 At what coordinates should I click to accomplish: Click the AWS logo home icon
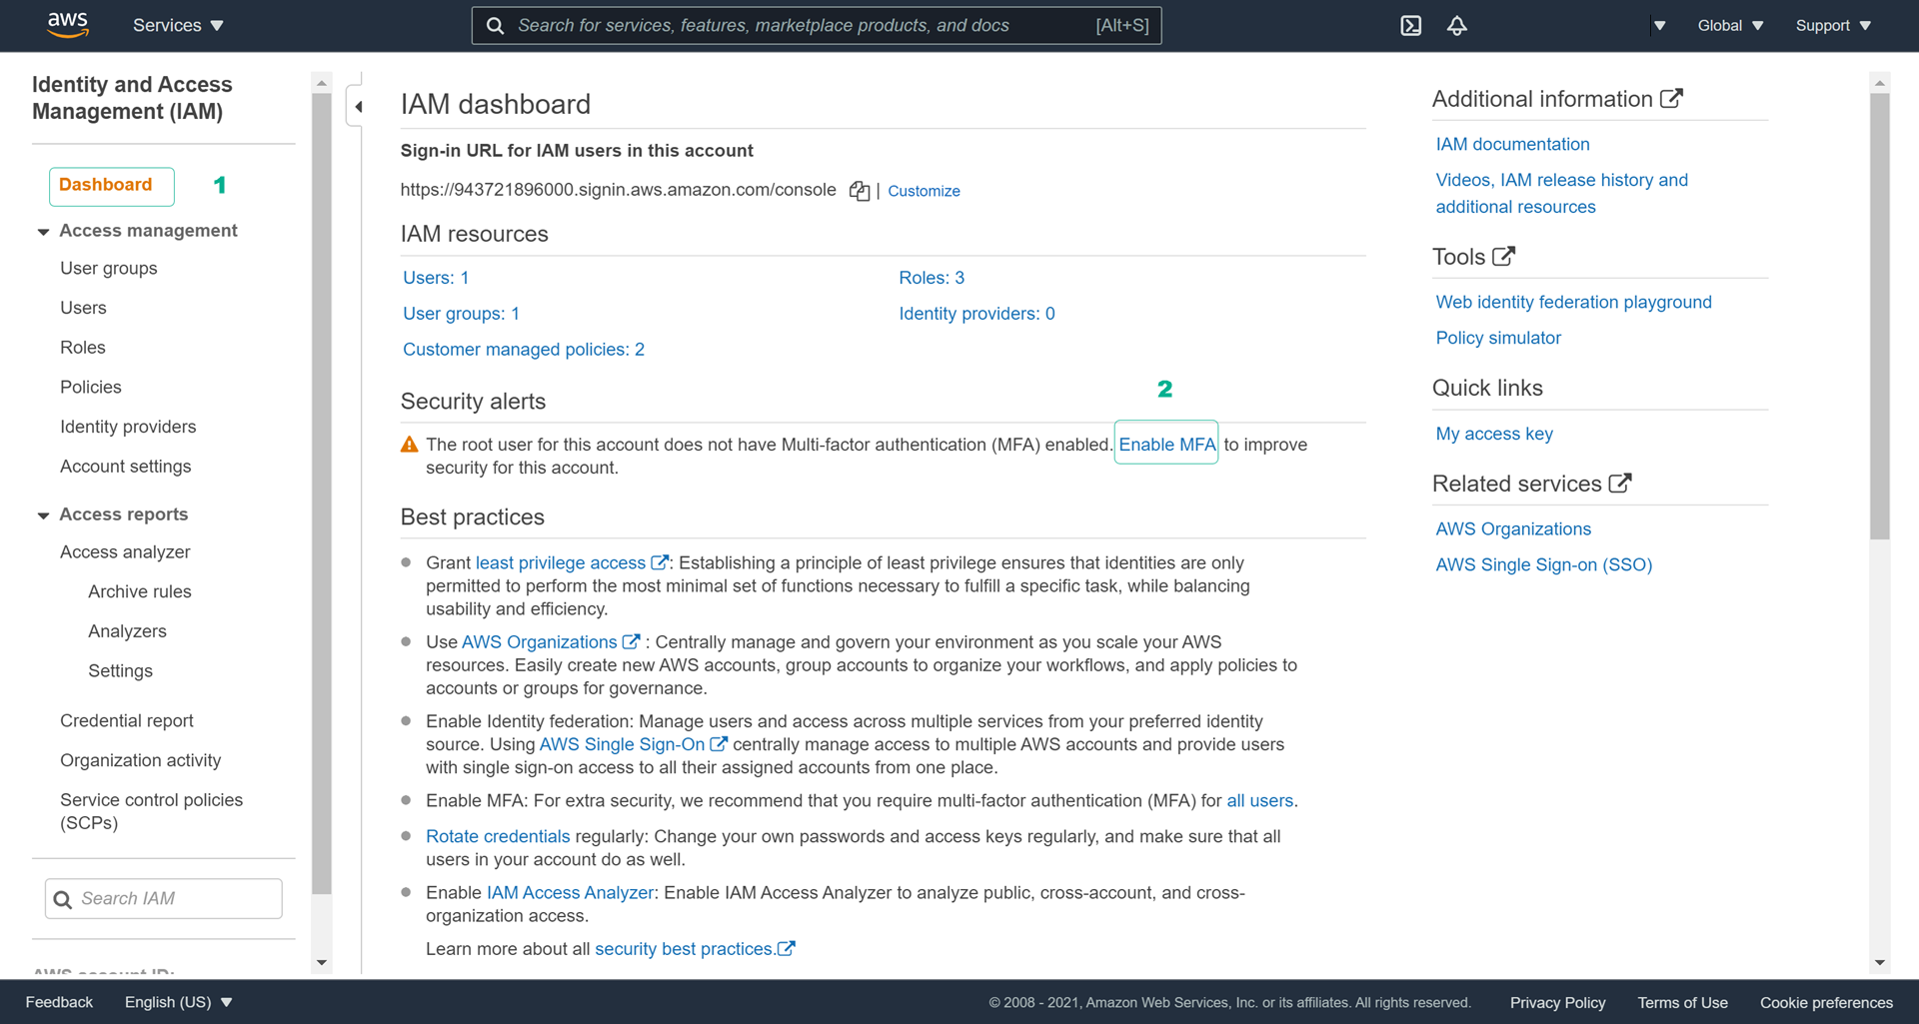tap(68, 25)
